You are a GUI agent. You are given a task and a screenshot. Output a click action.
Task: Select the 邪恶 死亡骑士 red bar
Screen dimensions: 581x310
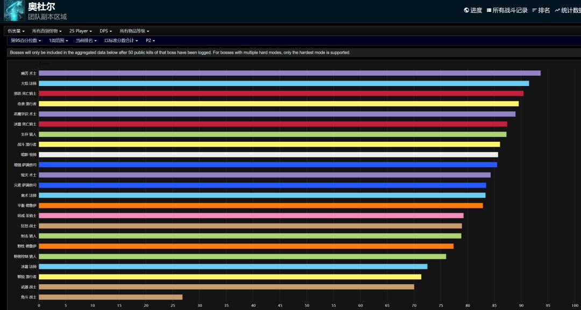(x=281, y=93)
